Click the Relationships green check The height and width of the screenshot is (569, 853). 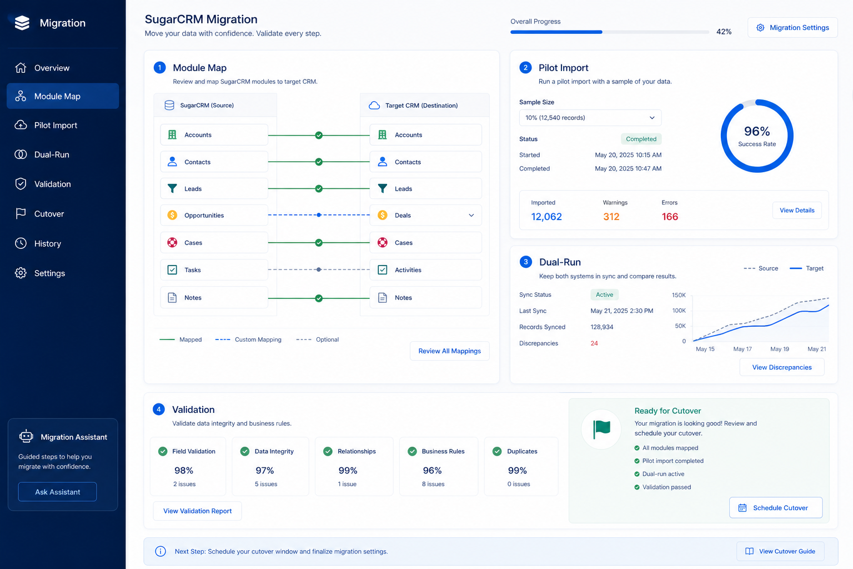coord(328,451)
